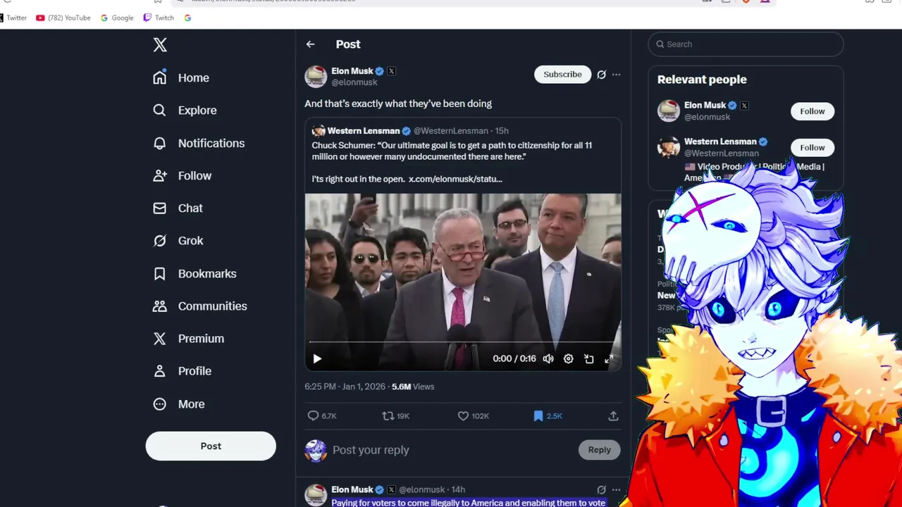Click the Grok icon beside Subscribe
The height and width of the screenshot is (507, 902).
(601, 75)
